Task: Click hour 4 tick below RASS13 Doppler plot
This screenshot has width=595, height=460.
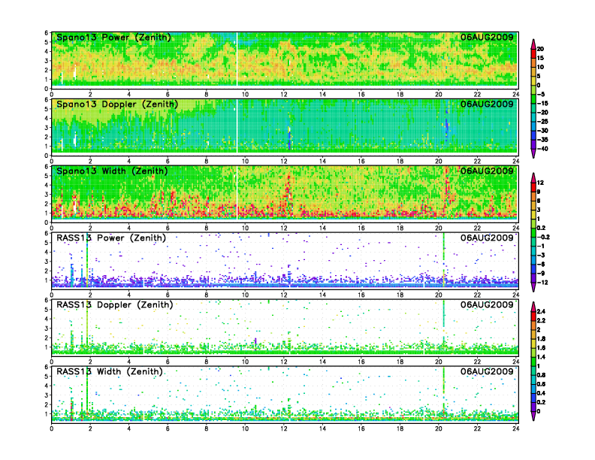Action: [x=129, y=362]
